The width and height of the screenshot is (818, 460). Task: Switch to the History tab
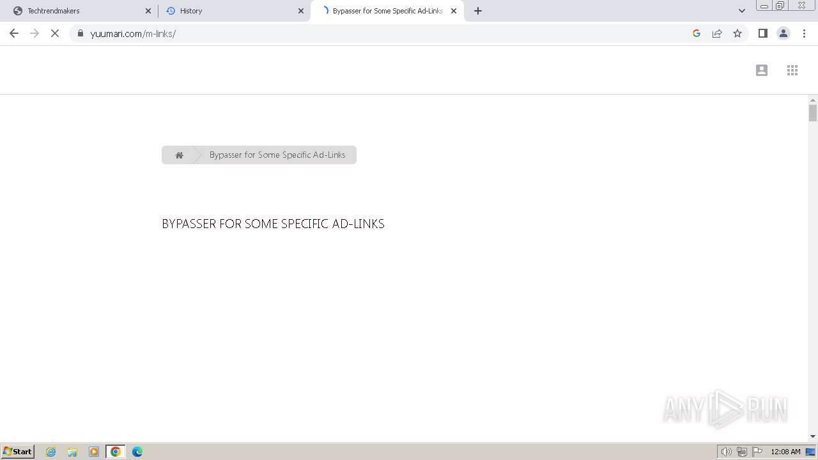pos(234,11)
